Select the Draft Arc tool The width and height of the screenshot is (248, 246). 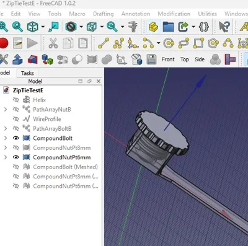(x=148, y=43)
